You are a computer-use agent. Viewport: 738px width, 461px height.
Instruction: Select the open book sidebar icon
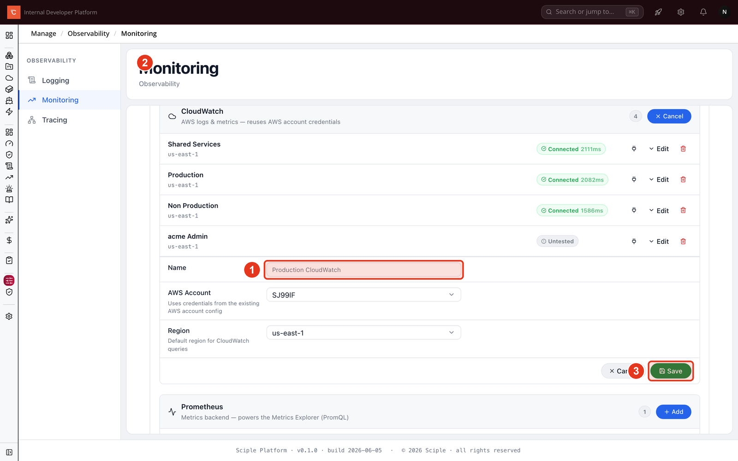pyautogui.click(x=9, y=200)
